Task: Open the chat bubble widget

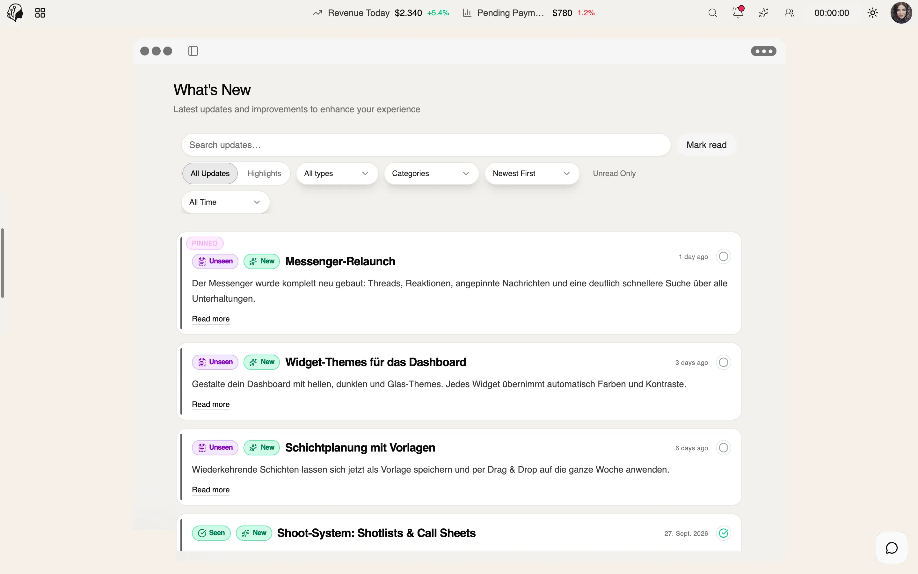Action: click(x=892, y=548)
